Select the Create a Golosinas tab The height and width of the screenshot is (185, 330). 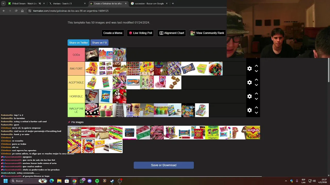108,4
